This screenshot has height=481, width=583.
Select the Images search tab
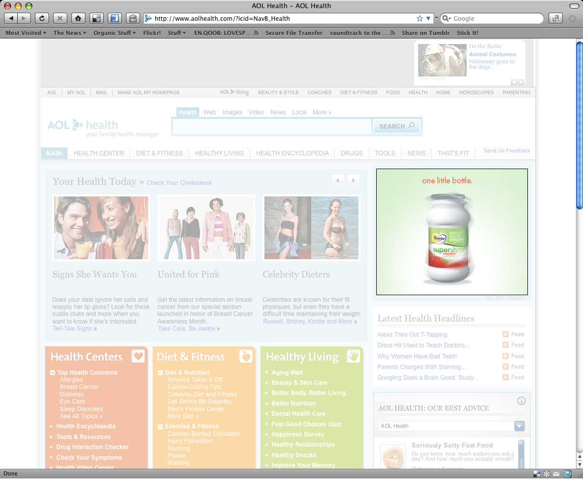coord(232,112)
